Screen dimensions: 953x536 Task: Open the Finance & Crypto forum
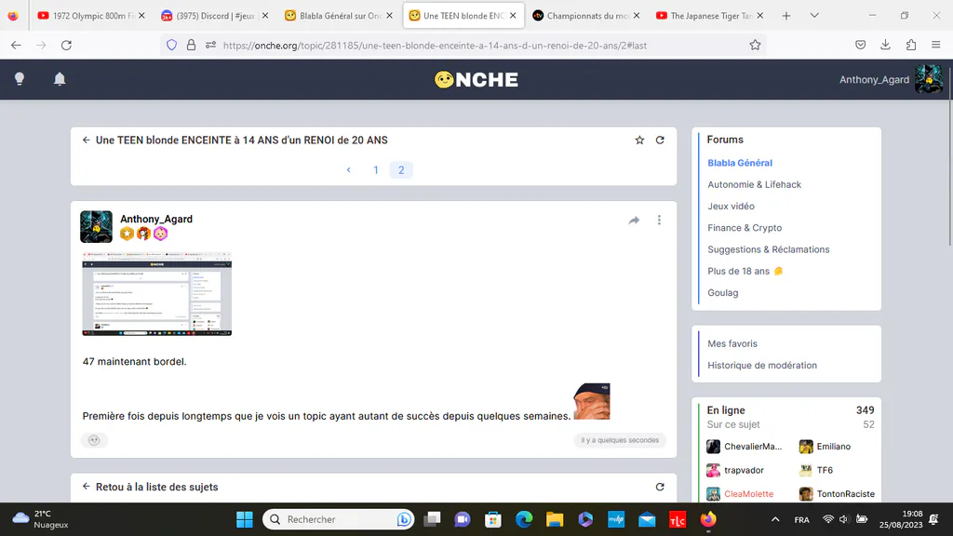click(745, 228)
